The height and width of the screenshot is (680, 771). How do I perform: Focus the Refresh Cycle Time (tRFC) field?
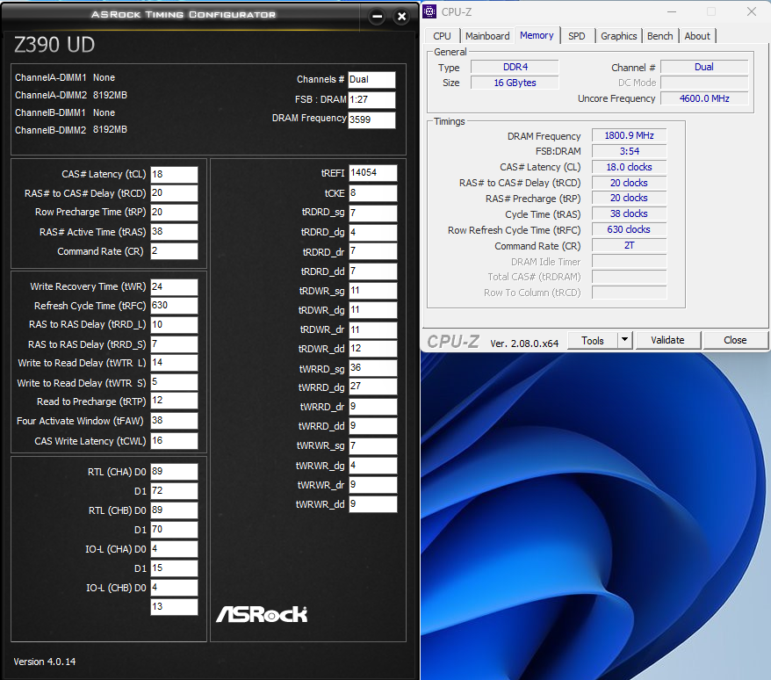(174, 306)
